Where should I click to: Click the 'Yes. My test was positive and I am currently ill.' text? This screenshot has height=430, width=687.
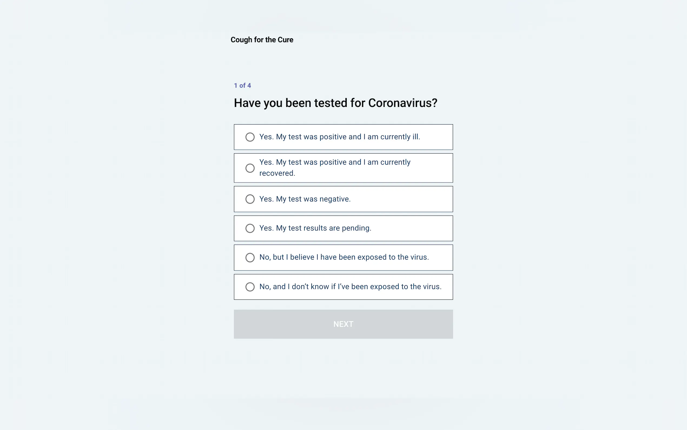pyautogui.click(x=339, y=137)
